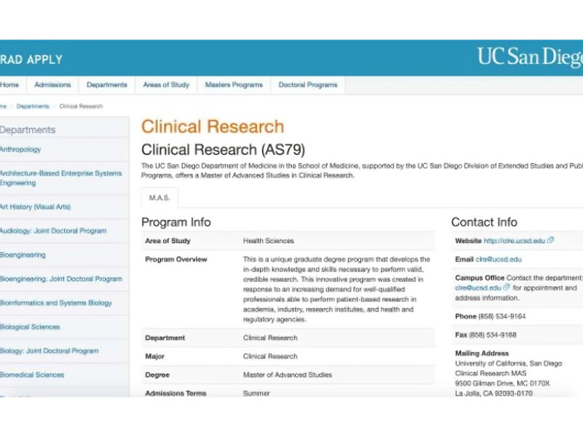Click the Contact Info section heading

pyautogui.click(x=484, y=222)
